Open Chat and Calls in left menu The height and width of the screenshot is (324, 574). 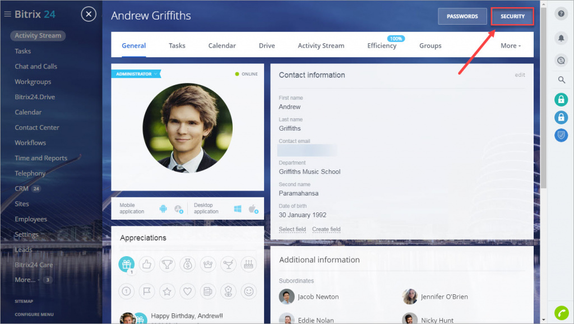tap(36, 66)
